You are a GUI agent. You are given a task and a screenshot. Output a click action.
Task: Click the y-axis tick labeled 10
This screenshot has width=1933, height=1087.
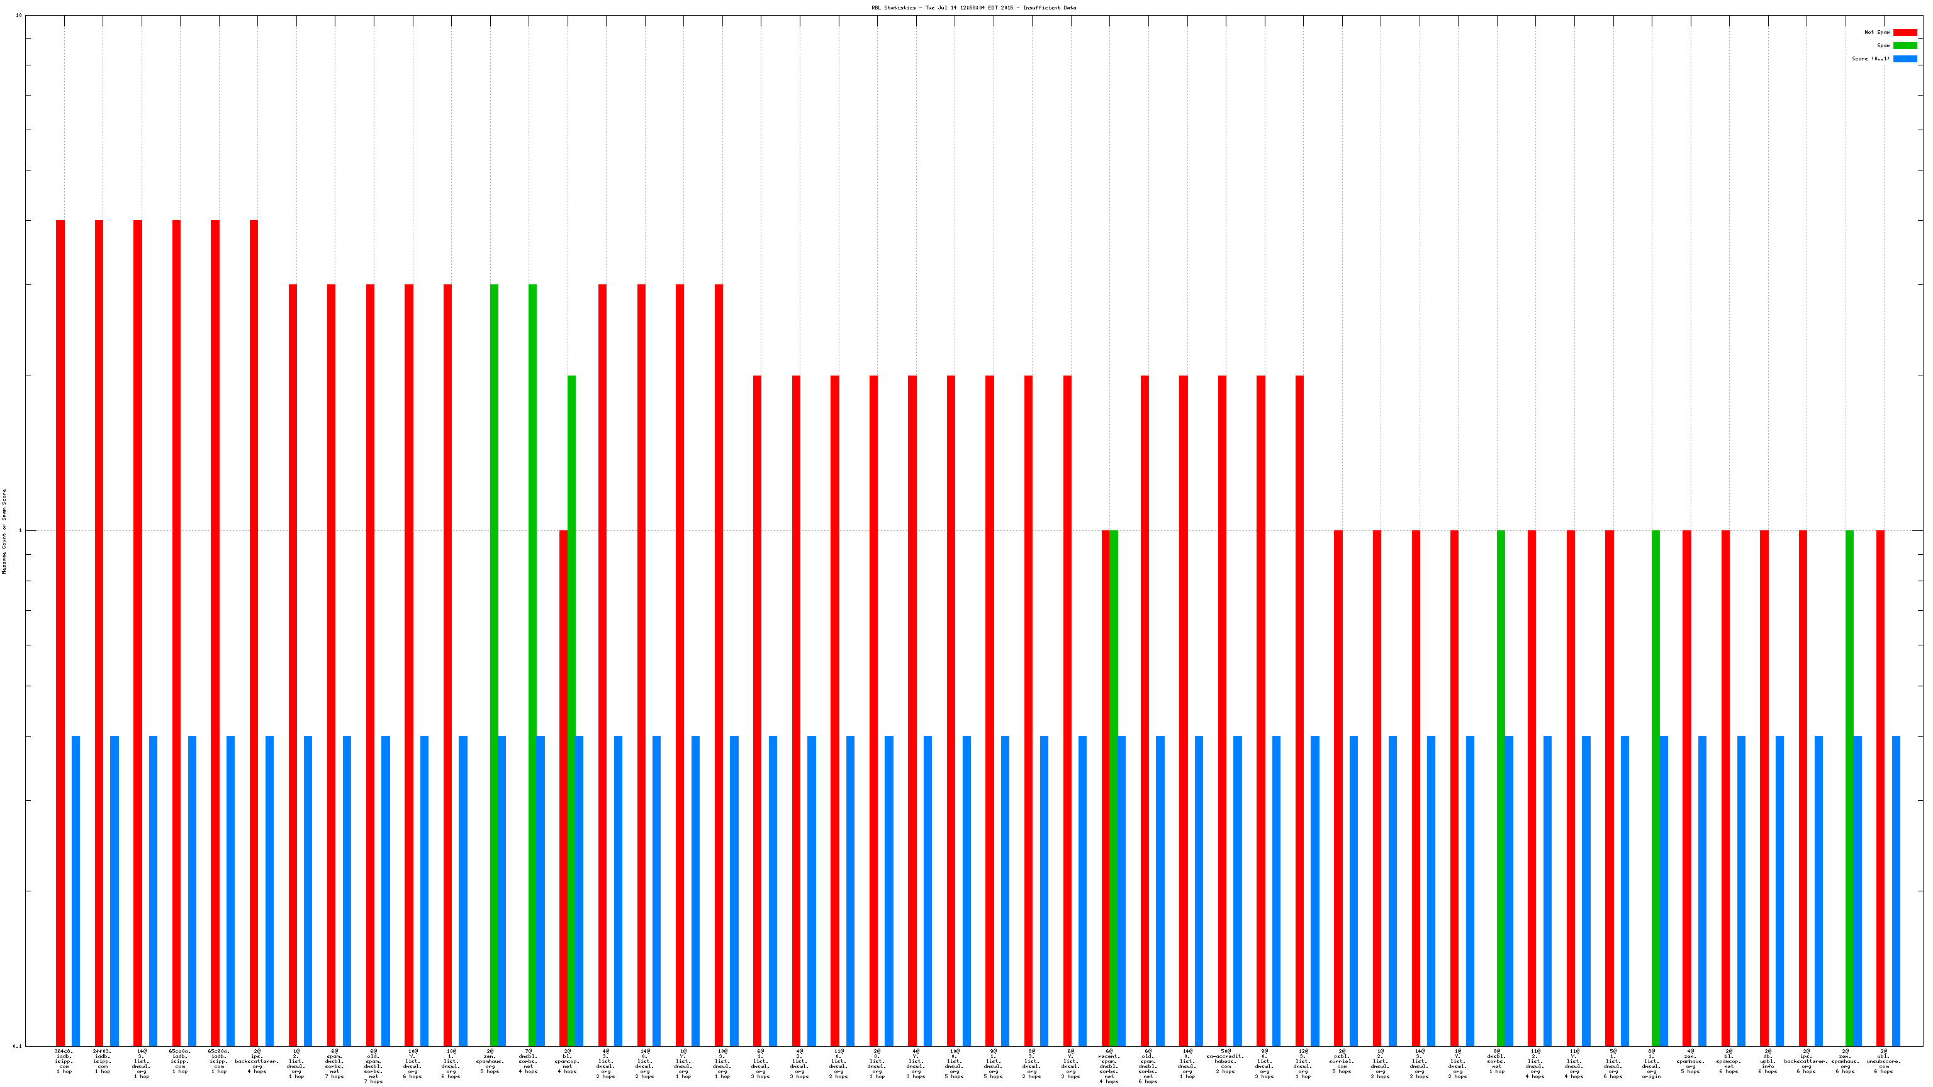[x=18, y=16]
